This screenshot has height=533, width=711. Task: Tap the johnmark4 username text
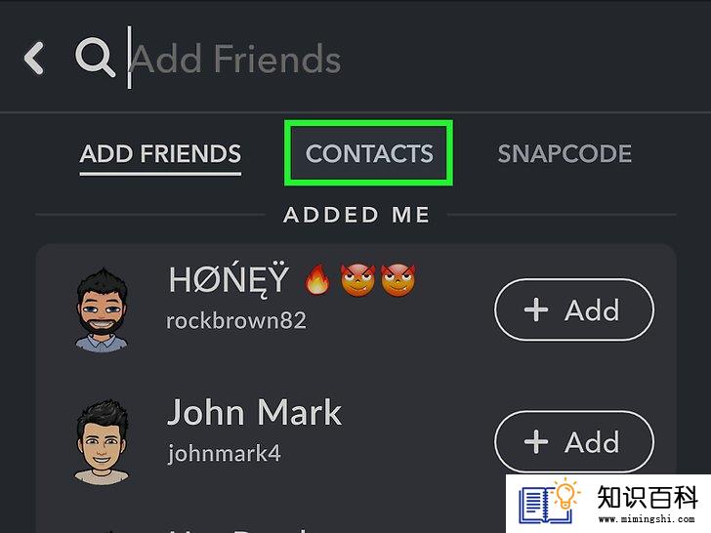[225, 454]
